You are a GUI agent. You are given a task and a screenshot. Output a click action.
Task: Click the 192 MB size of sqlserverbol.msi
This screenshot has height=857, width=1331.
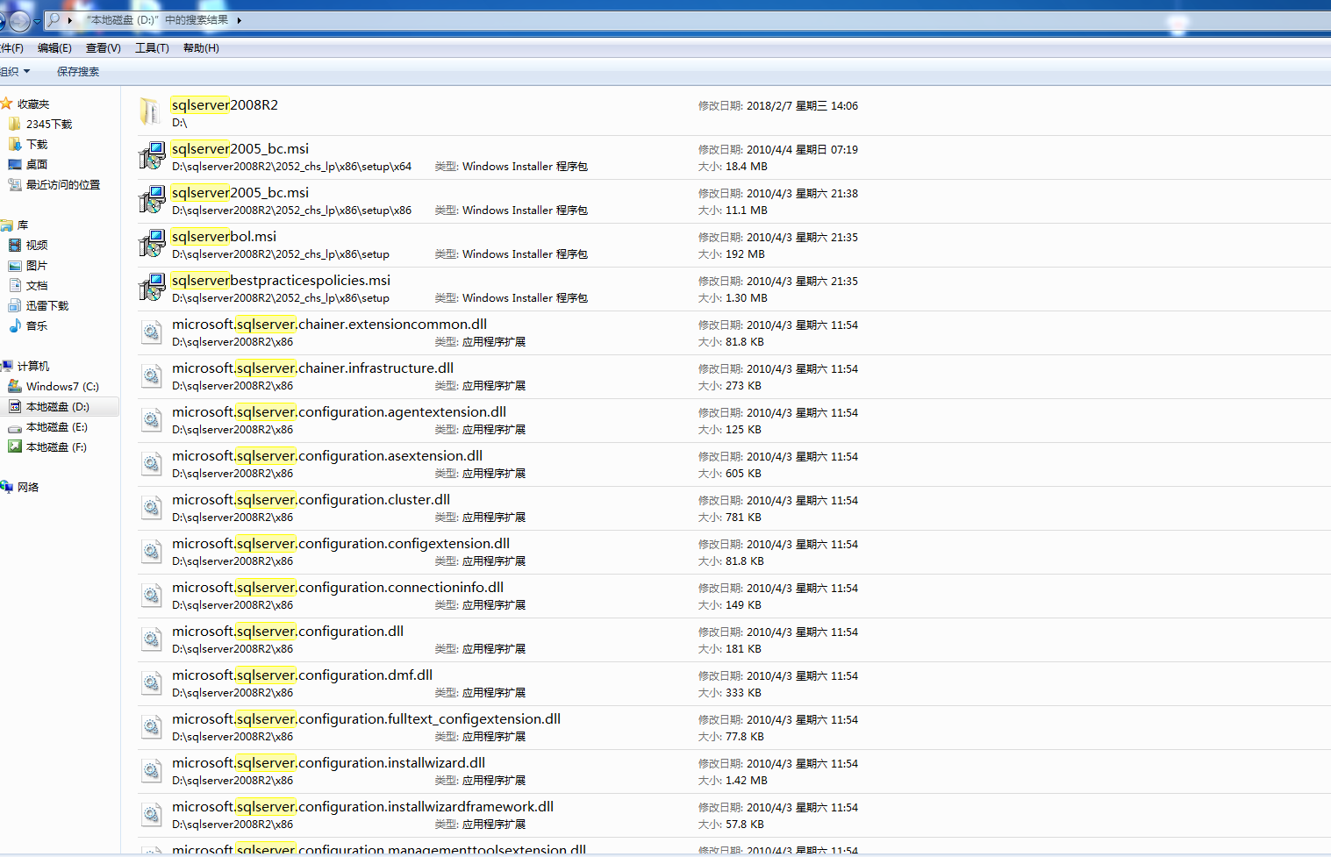coord(745,254)
